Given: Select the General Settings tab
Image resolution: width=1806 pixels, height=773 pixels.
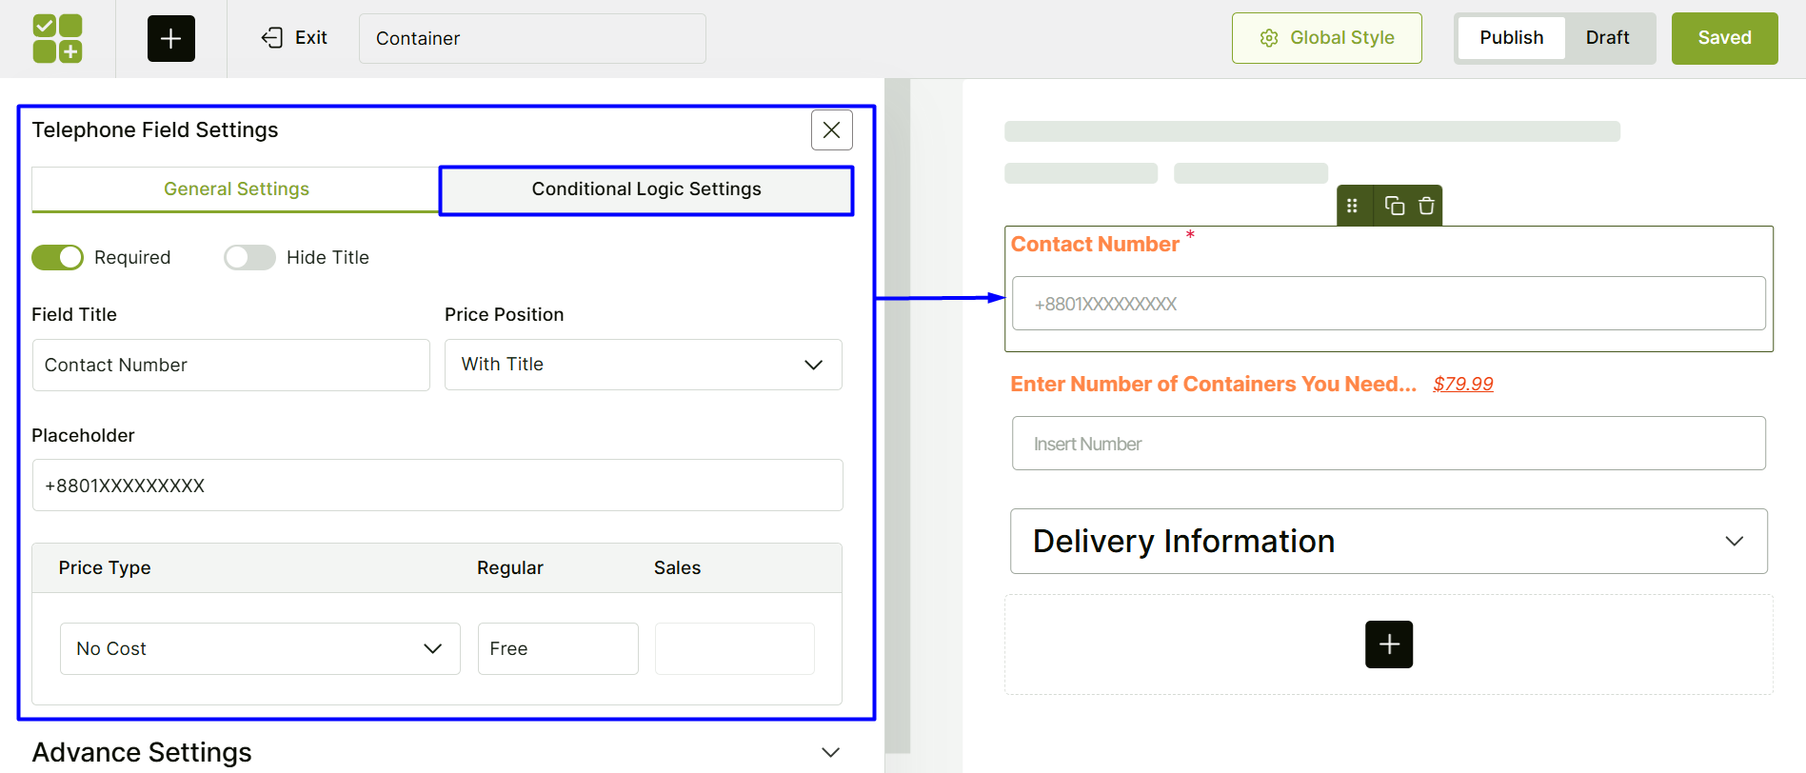Looking at the screenshot, I should 236,189.
